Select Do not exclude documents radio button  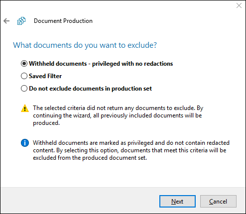[x=24, y=89]
